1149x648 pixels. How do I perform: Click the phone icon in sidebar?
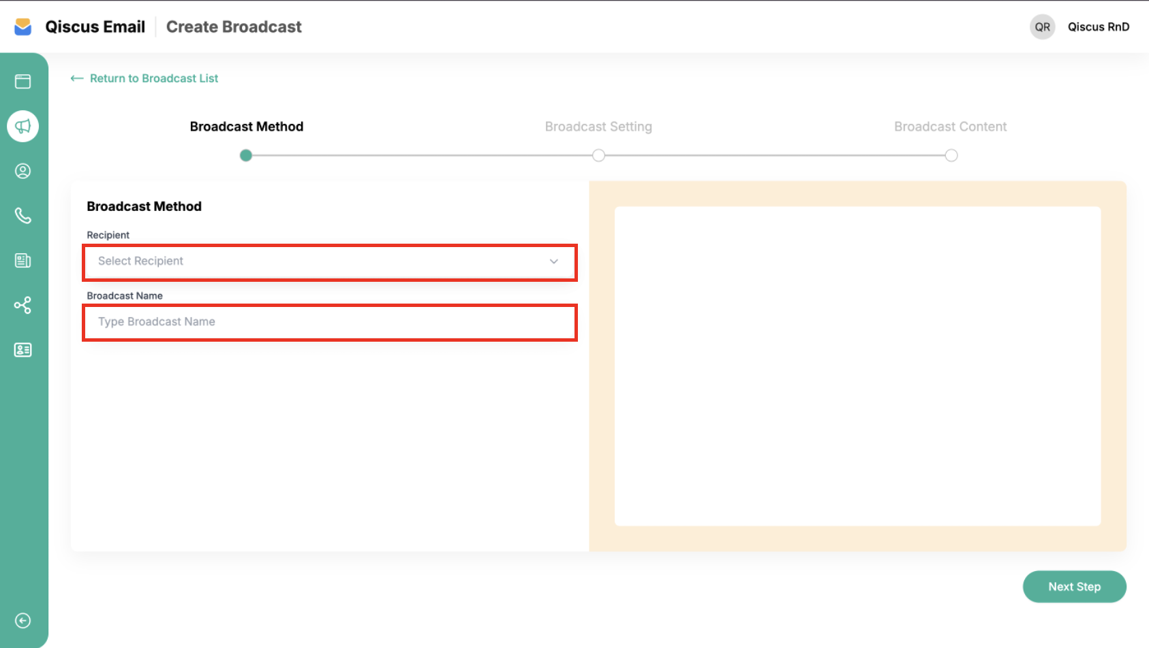click(x=23, y=216)
